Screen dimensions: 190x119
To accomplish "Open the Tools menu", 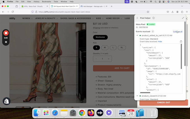I will [x=56, y=2].
